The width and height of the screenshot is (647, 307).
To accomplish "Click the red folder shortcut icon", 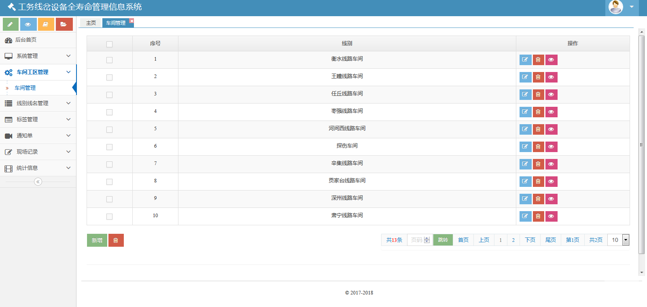I will pyautogui.click(x=64, y=24).
